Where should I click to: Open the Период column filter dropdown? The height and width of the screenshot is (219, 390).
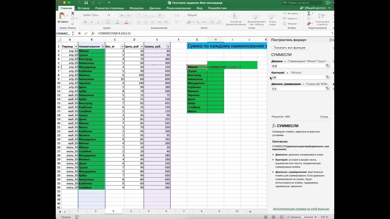[x=76, y=47]
